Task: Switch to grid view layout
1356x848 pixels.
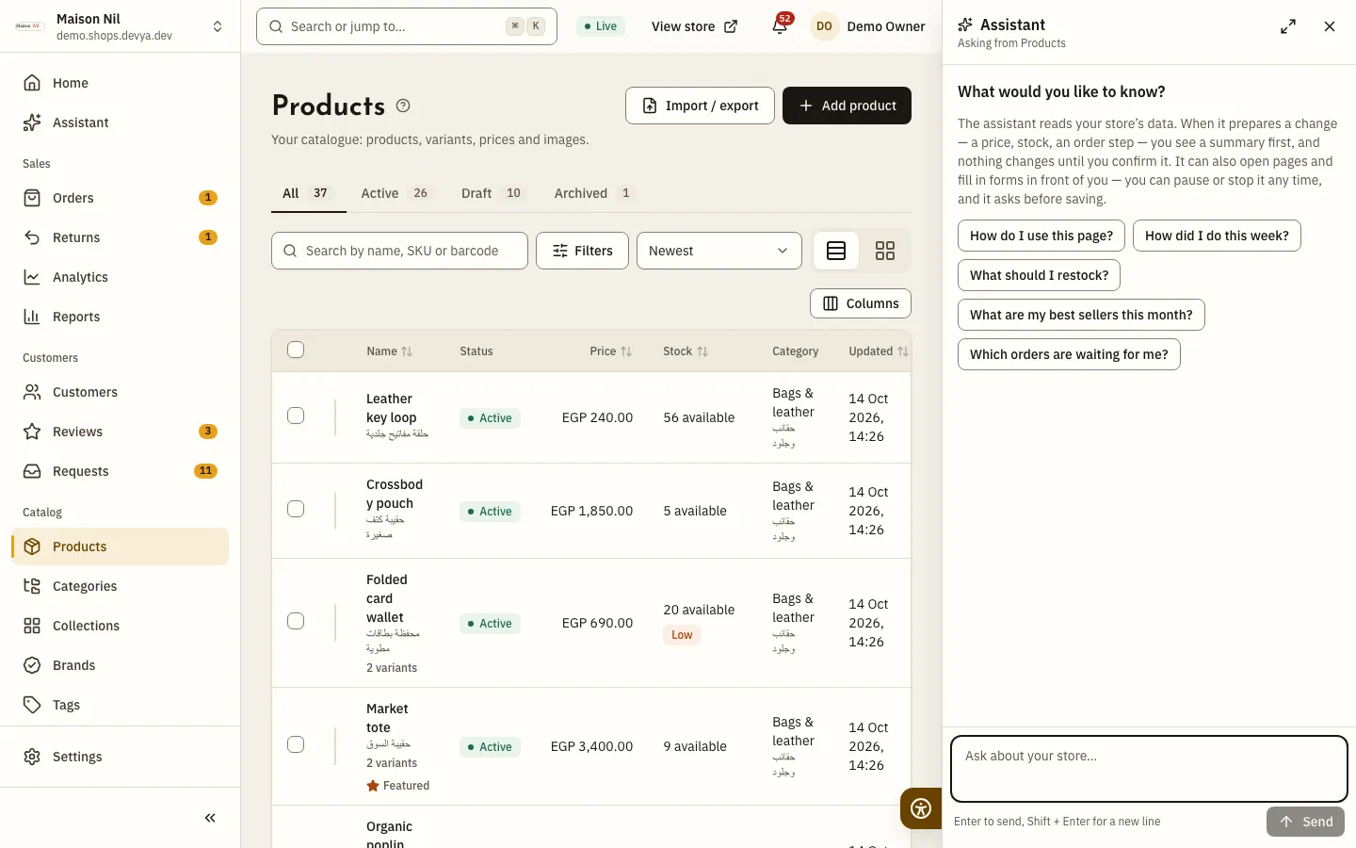Action: (x=885, y=251)
